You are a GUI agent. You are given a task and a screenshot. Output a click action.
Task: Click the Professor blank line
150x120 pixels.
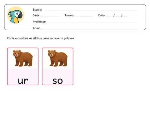tap(92, 22)
